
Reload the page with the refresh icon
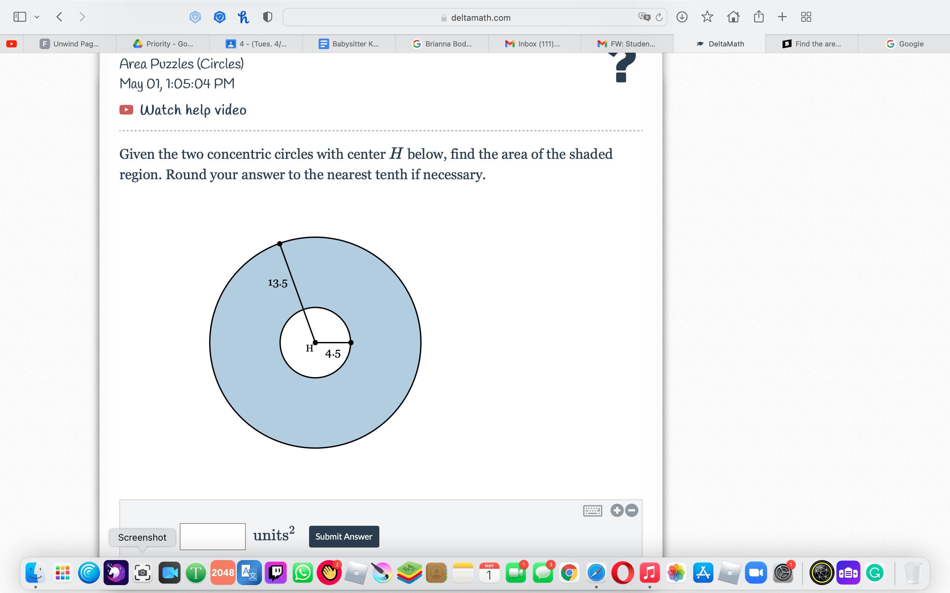659,17
